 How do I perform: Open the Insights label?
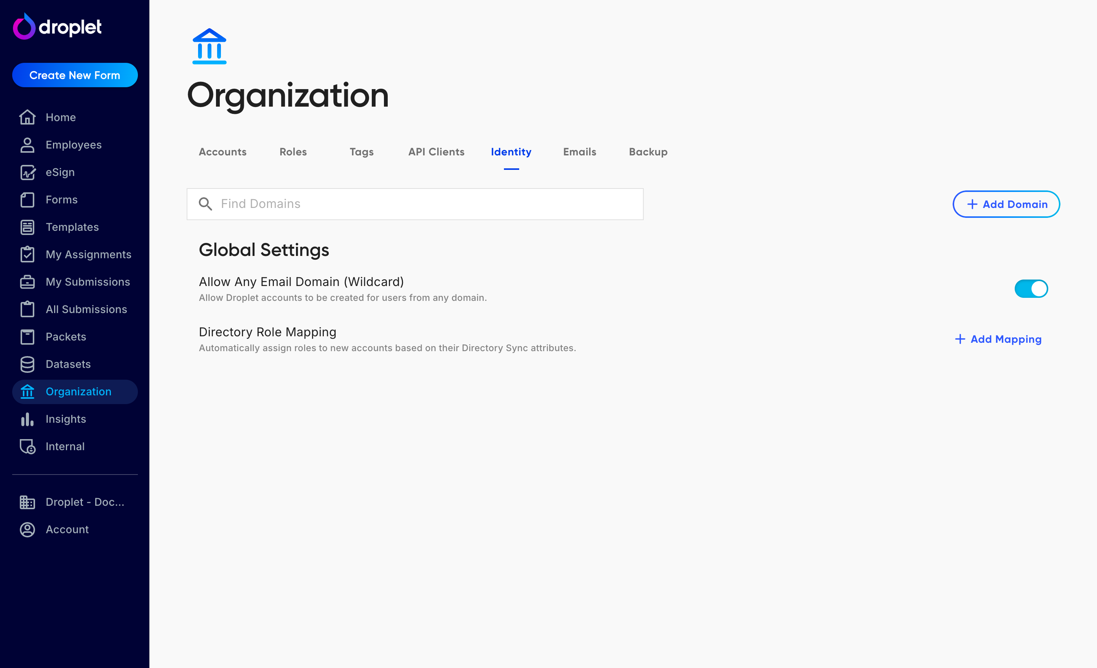(66, 419)
